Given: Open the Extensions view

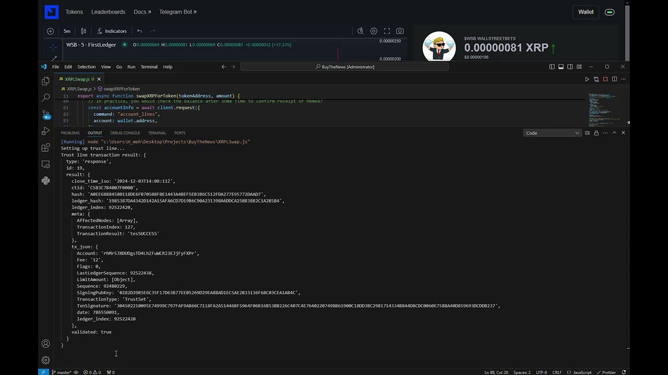Looking at the screenshot, I should click(x=45, y=148).
